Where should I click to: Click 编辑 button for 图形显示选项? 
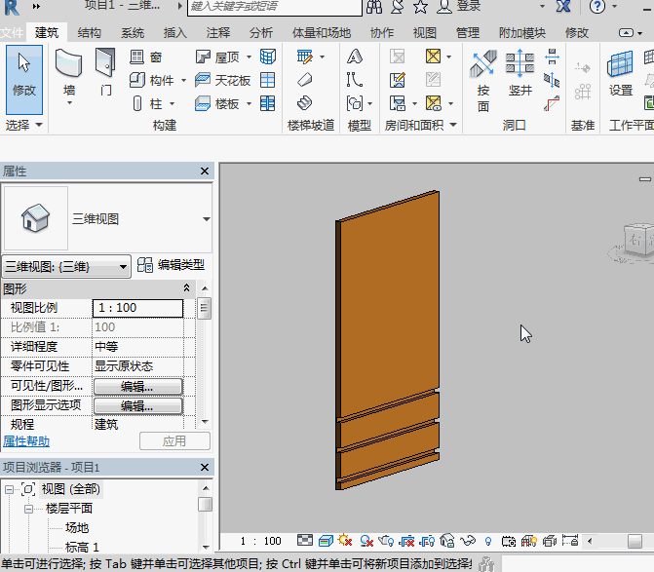coord(137,405)
